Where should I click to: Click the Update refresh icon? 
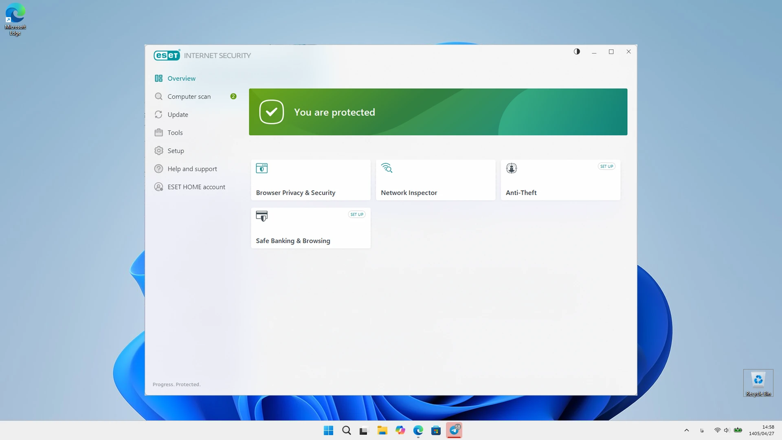(x=158, y=114)
